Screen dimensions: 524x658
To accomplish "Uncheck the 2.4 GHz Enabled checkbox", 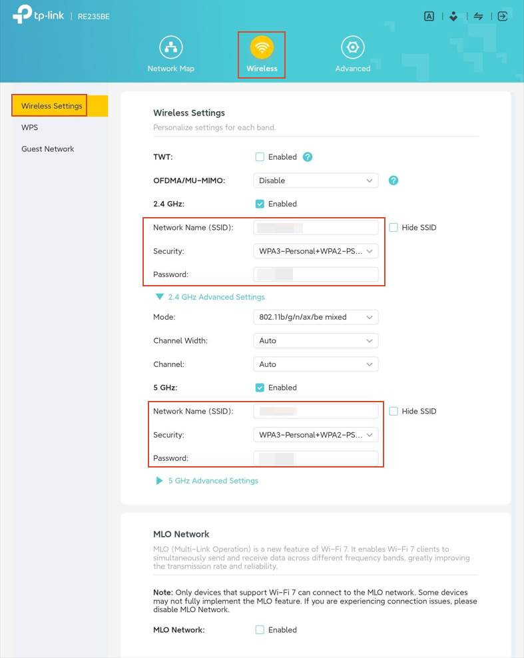I will (260, 204).
